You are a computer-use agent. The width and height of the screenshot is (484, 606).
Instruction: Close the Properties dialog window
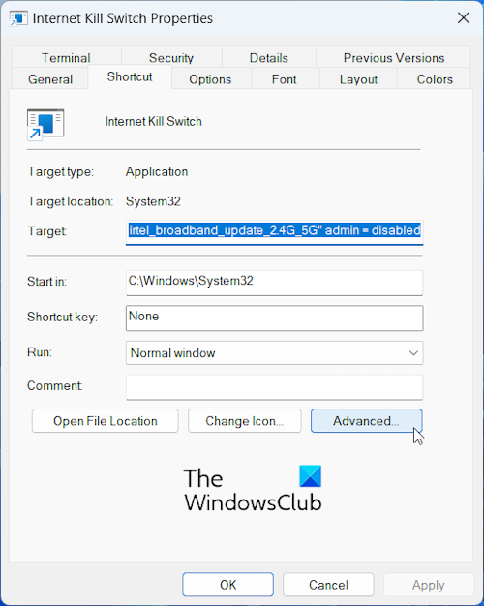tap(463, 17)
